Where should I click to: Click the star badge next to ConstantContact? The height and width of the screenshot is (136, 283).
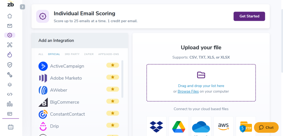[113, 113]
